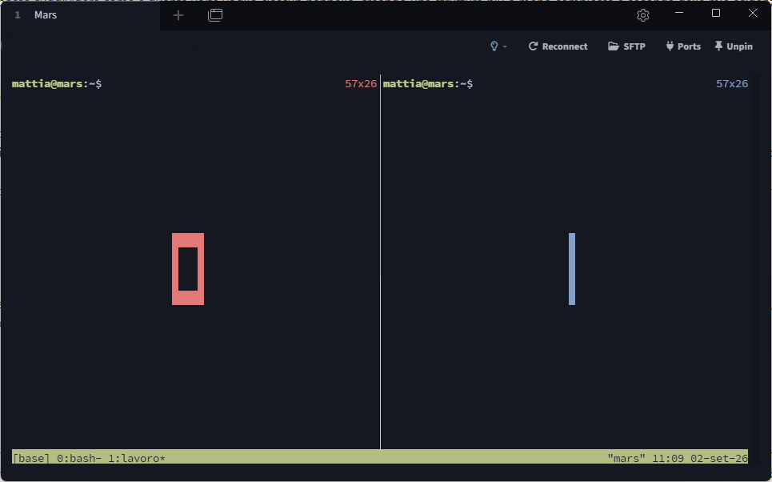Open a new tab with the plus icon
The height and width of the screenshot is (482, 772).
178,15
